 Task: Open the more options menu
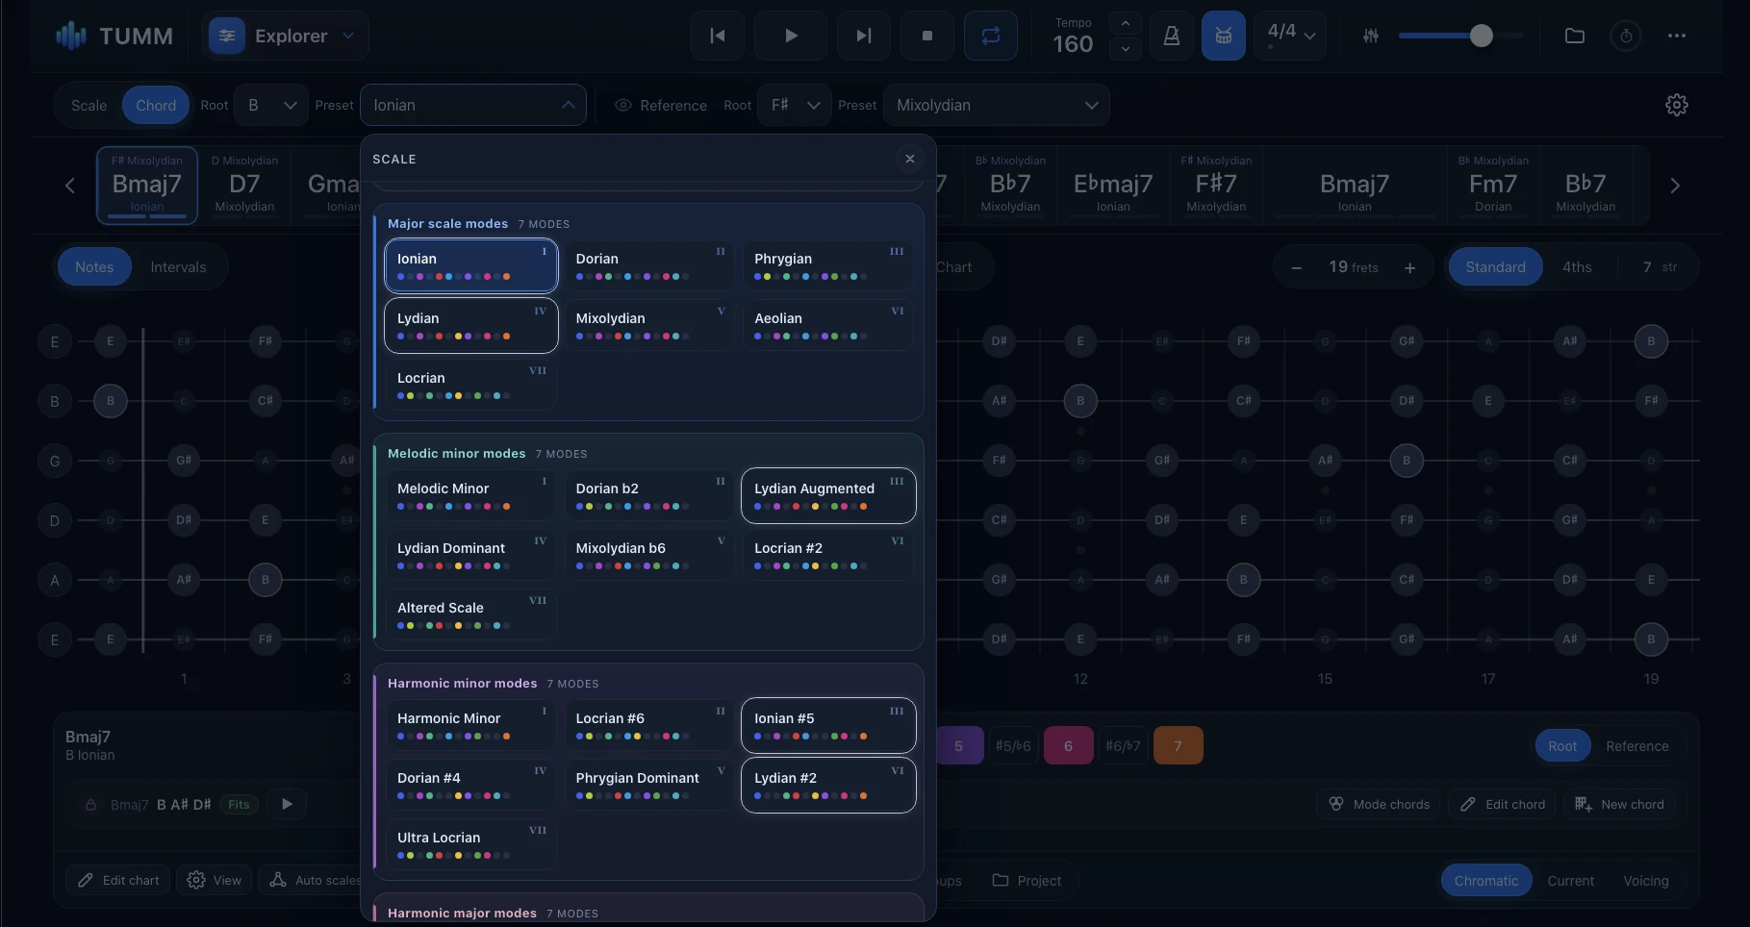[1677, 36]
